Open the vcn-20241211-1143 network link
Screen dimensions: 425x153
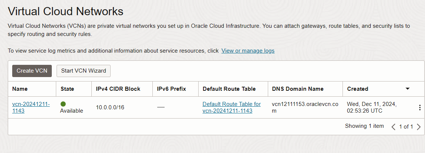pos(31,107)
